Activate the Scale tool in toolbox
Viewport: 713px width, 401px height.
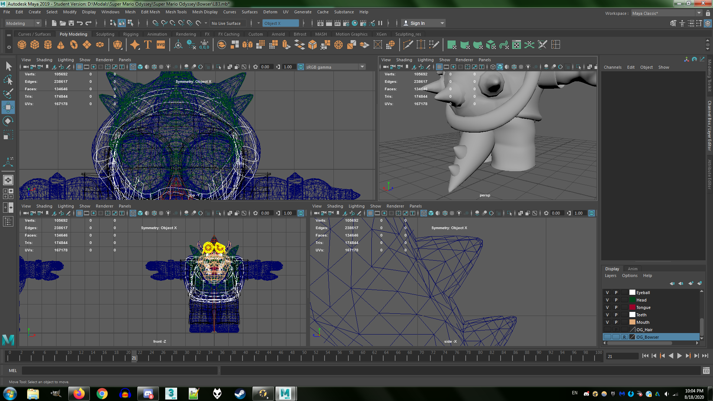[x=8, y=135]
